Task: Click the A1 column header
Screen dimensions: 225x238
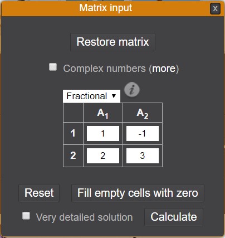Action: [103, 113]
